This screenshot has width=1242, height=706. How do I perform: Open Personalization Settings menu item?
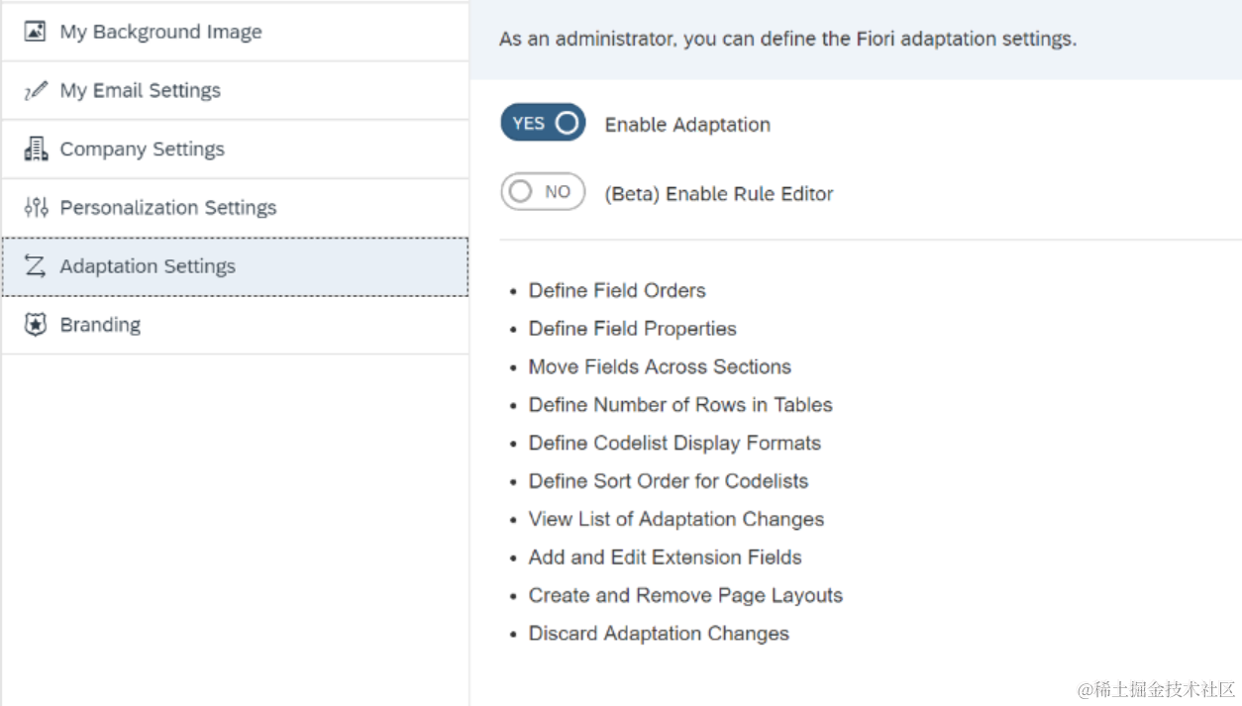(x=167, y=208)
